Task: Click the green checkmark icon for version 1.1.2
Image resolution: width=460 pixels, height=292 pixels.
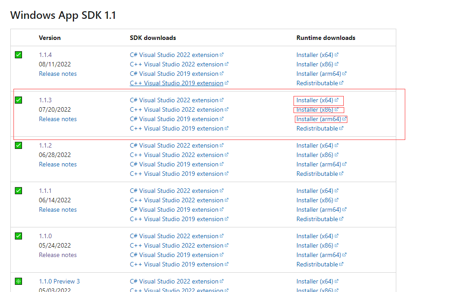Action: click(18, 145)
